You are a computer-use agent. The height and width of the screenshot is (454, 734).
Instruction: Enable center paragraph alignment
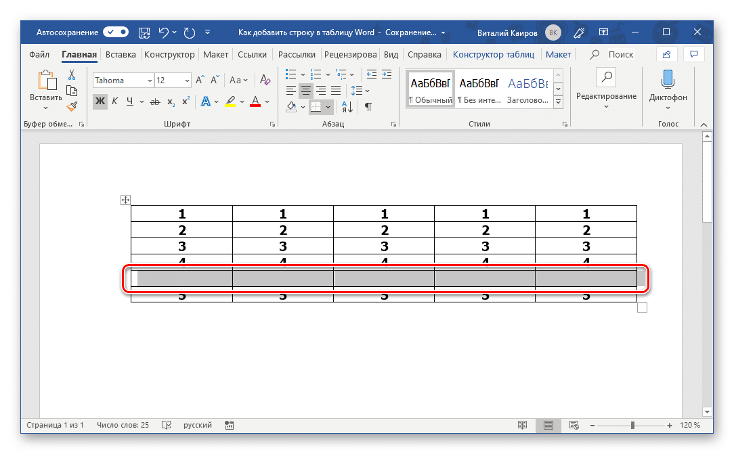point(305,90)
